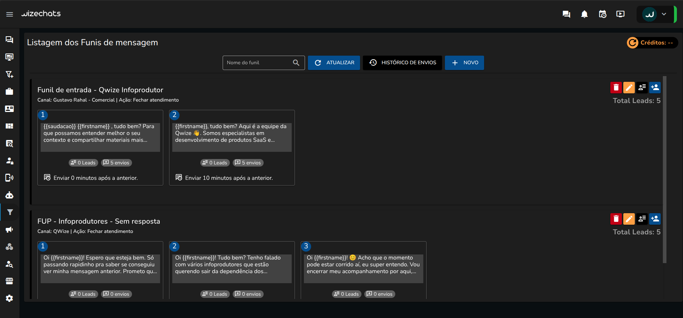The image size is (683, 318).
Task: Open step 1 message starting with saudacao
Action: pos(100,137)
